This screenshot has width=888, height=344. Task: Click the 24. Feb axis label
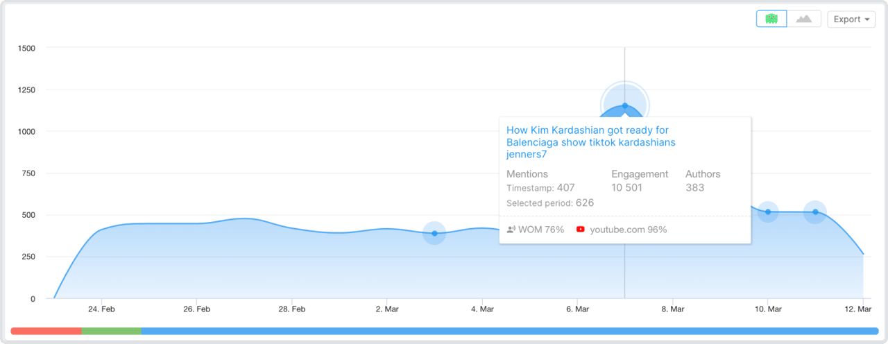(101, 309)
